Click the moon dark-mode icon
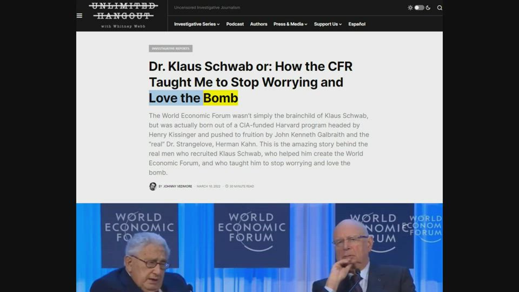Screen dimensions: 519x292 (428, 8)
